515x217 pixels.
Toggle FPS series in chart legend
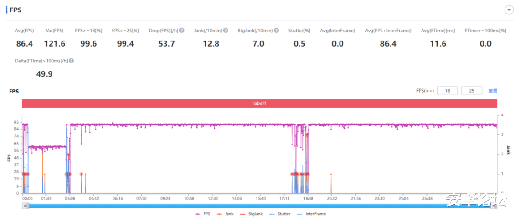[202, 214]
